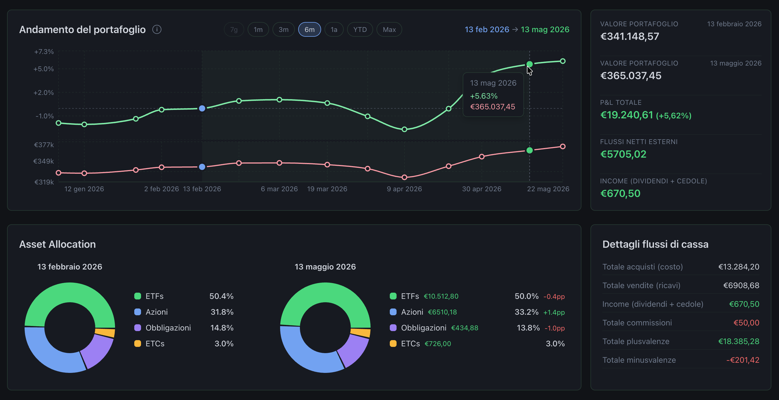Click the start date 13 feb 2026
The width and height of the screenshot is (779, 400).
coord(487,29)
